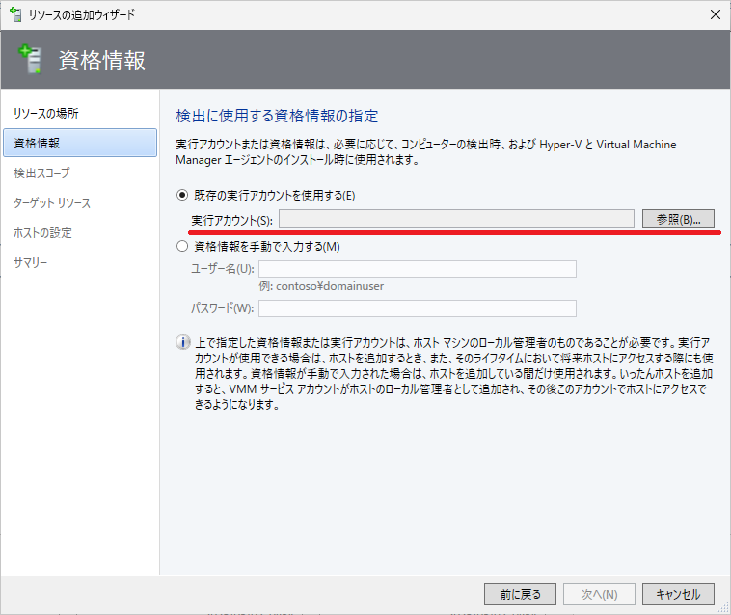Select 資格情報を手動で入力する radio button
This screenshot has width=731, height=615.
pos(182,246)
